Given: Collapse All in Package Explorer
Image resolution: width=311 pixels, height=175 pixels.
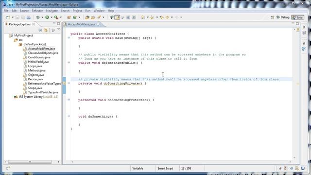Looking at the screenshot, I should pyautogui.click(x=40, y=30).
